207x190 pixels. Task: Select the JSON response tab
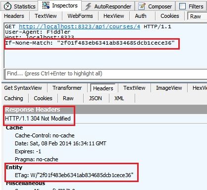pos(96,98)
